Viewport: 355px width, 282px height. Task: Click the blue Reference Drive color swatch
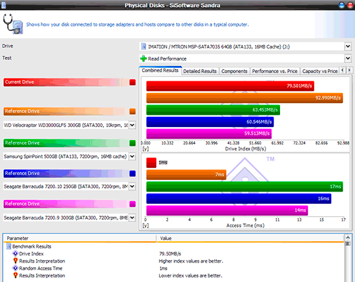(132, 174)
